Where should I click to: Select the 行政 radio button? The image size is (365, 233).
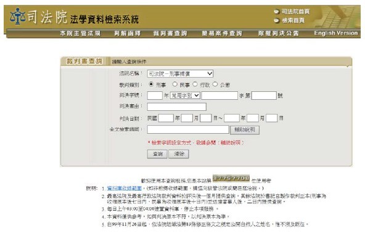click(x=195, y=84)
